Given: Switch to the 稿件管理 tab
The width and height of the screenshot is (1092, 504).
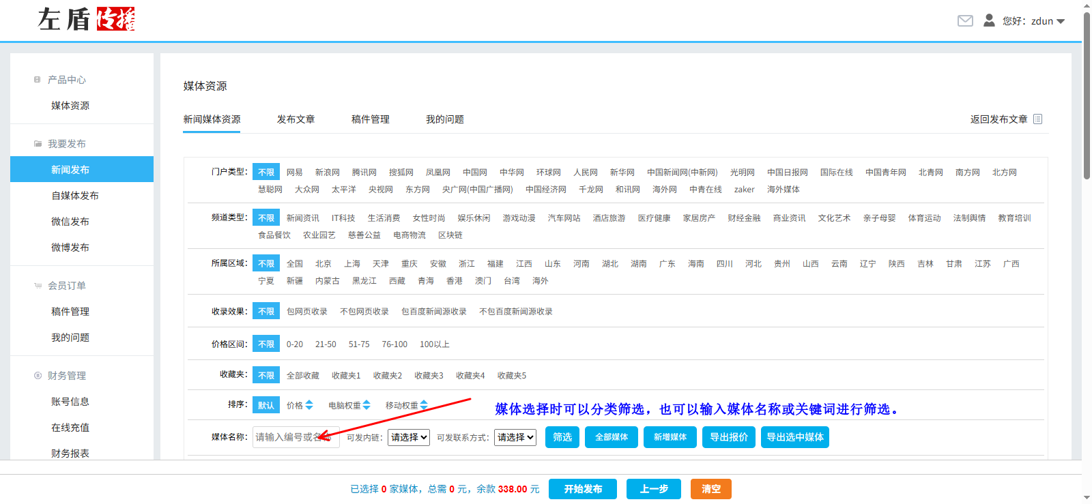Looking at the screenshot, I should 370,119.
